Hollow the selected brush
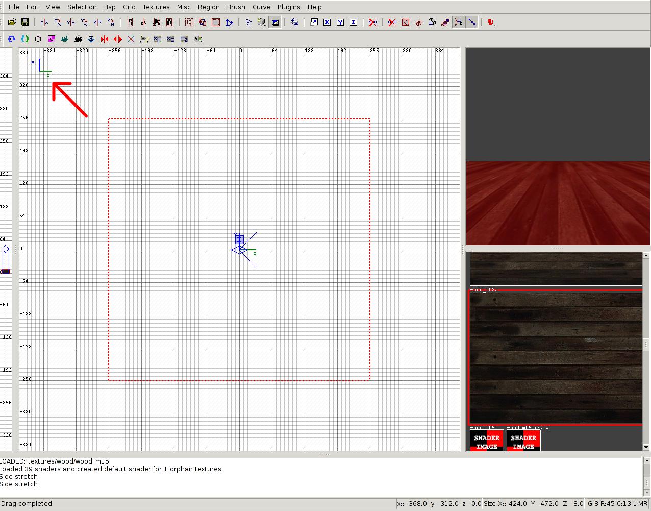Viewport: 651px width, 511px height. click(x=216, y=22)
